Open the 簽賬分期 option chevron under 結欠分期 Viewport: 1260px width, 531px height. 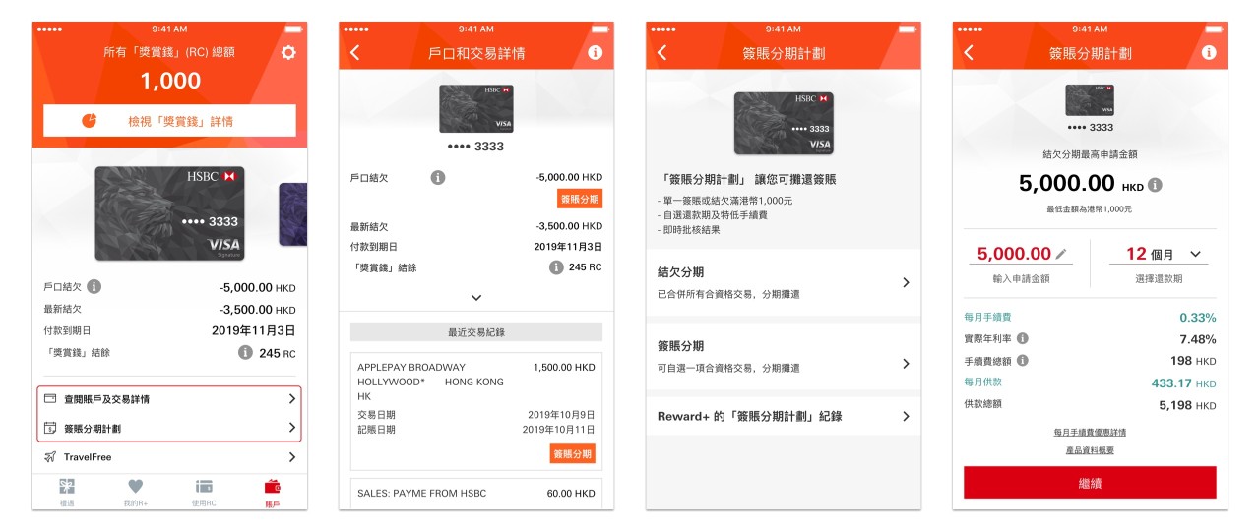pyautogui.click(x=906, y=364)
